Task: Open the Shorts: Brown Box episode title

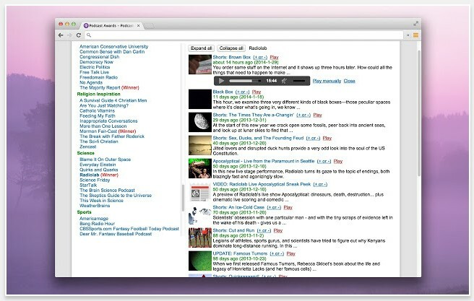Action: (x=231, y=57)
